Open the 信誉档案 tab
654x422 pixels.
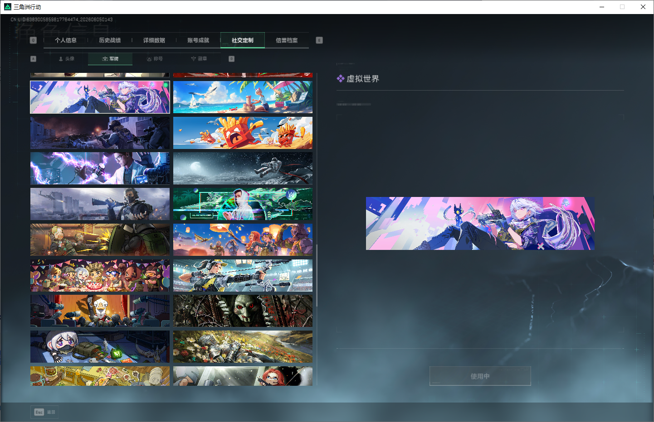(287, 40)
